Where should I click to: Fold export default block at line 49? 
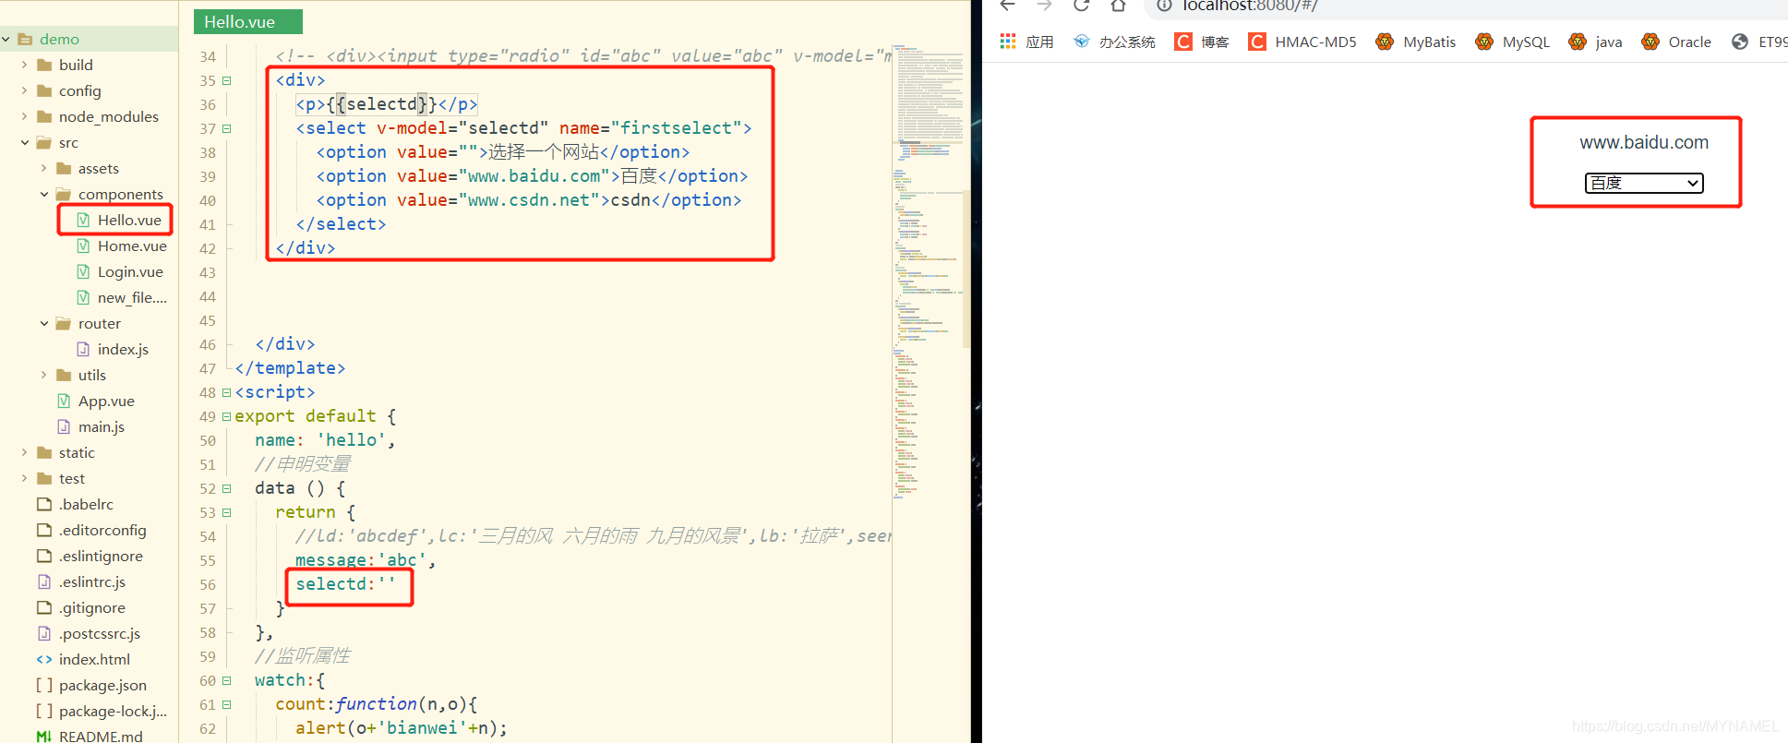tap(226, 416)
